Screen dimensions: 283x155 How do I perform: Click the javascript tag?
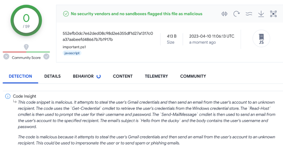pyautogui.click(x=72, y=53)
